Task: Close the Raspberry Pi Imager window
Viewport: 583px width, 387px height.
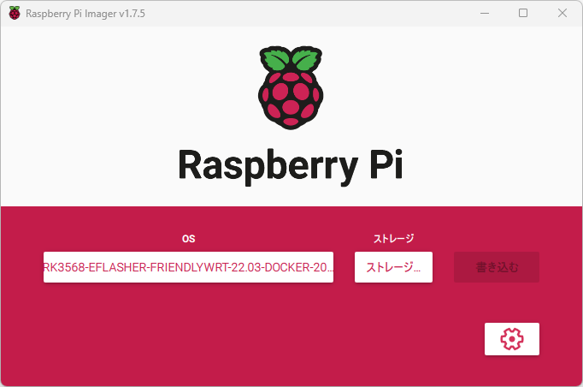Action: [562, 14]
